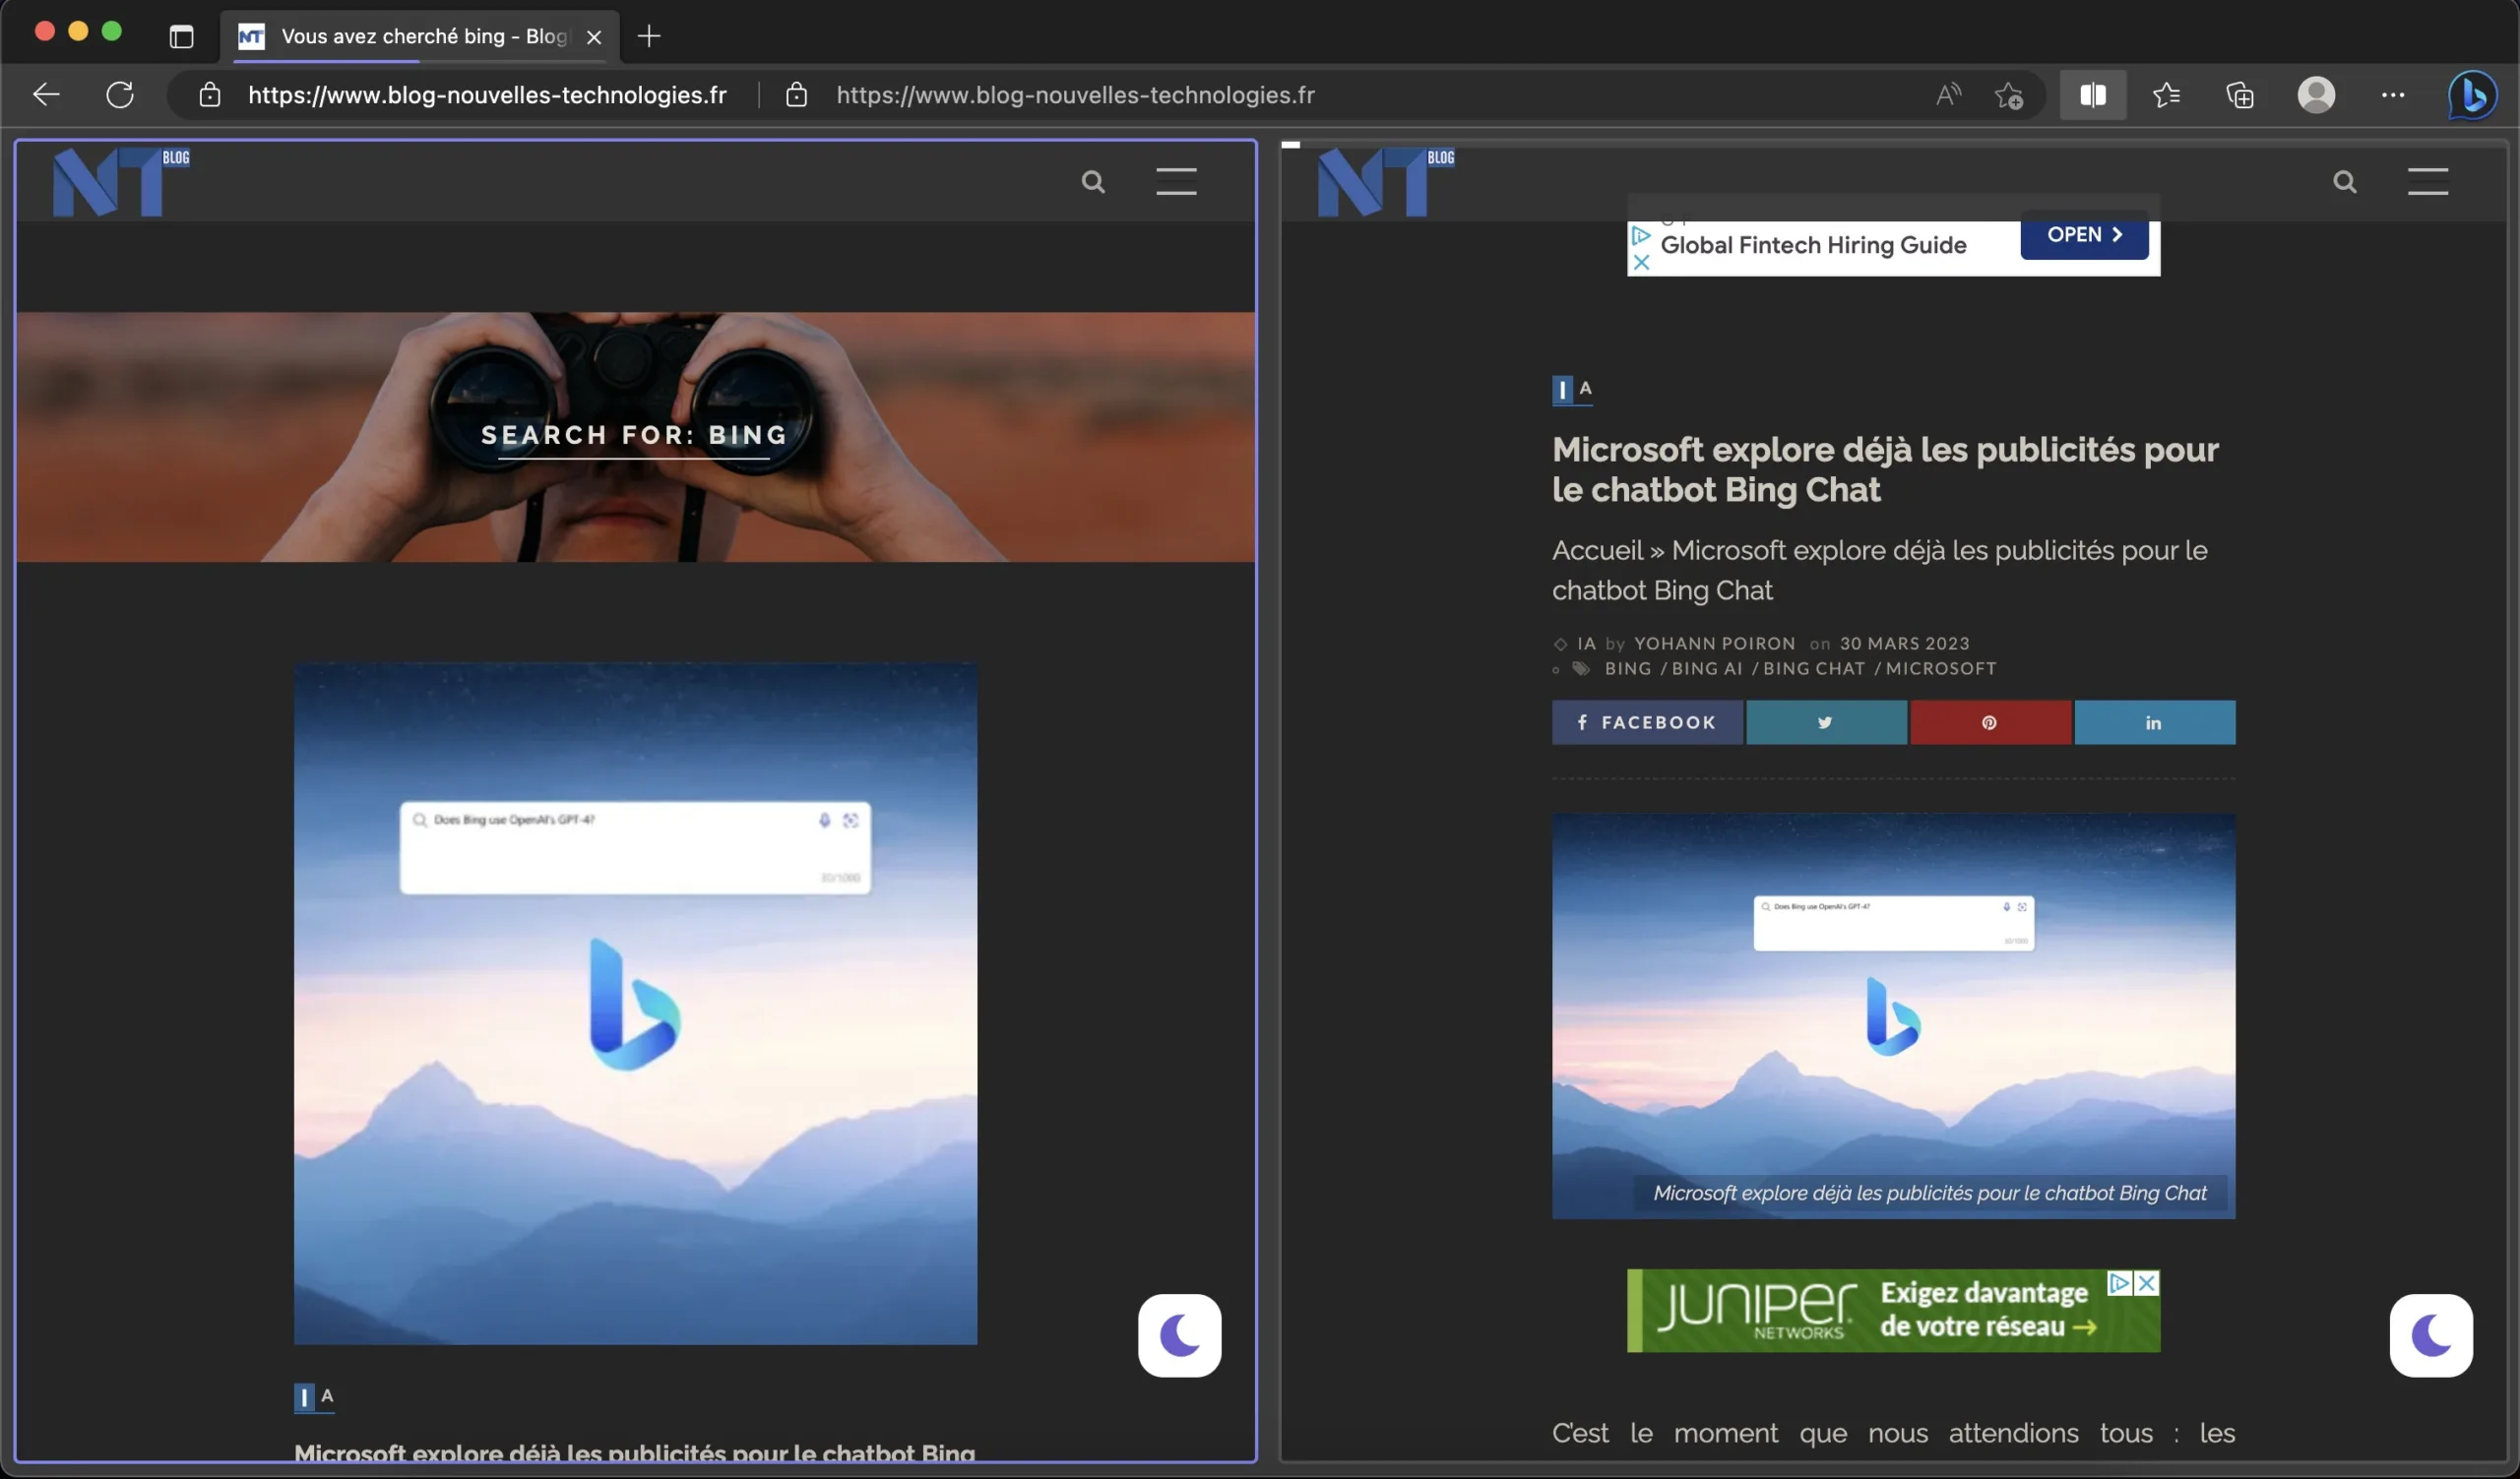Click OPEN on Global Fintech Hiring Guide ad
This screenshot has height=1479, width=2520.
pyautogui.click(x=2084, y=236)
